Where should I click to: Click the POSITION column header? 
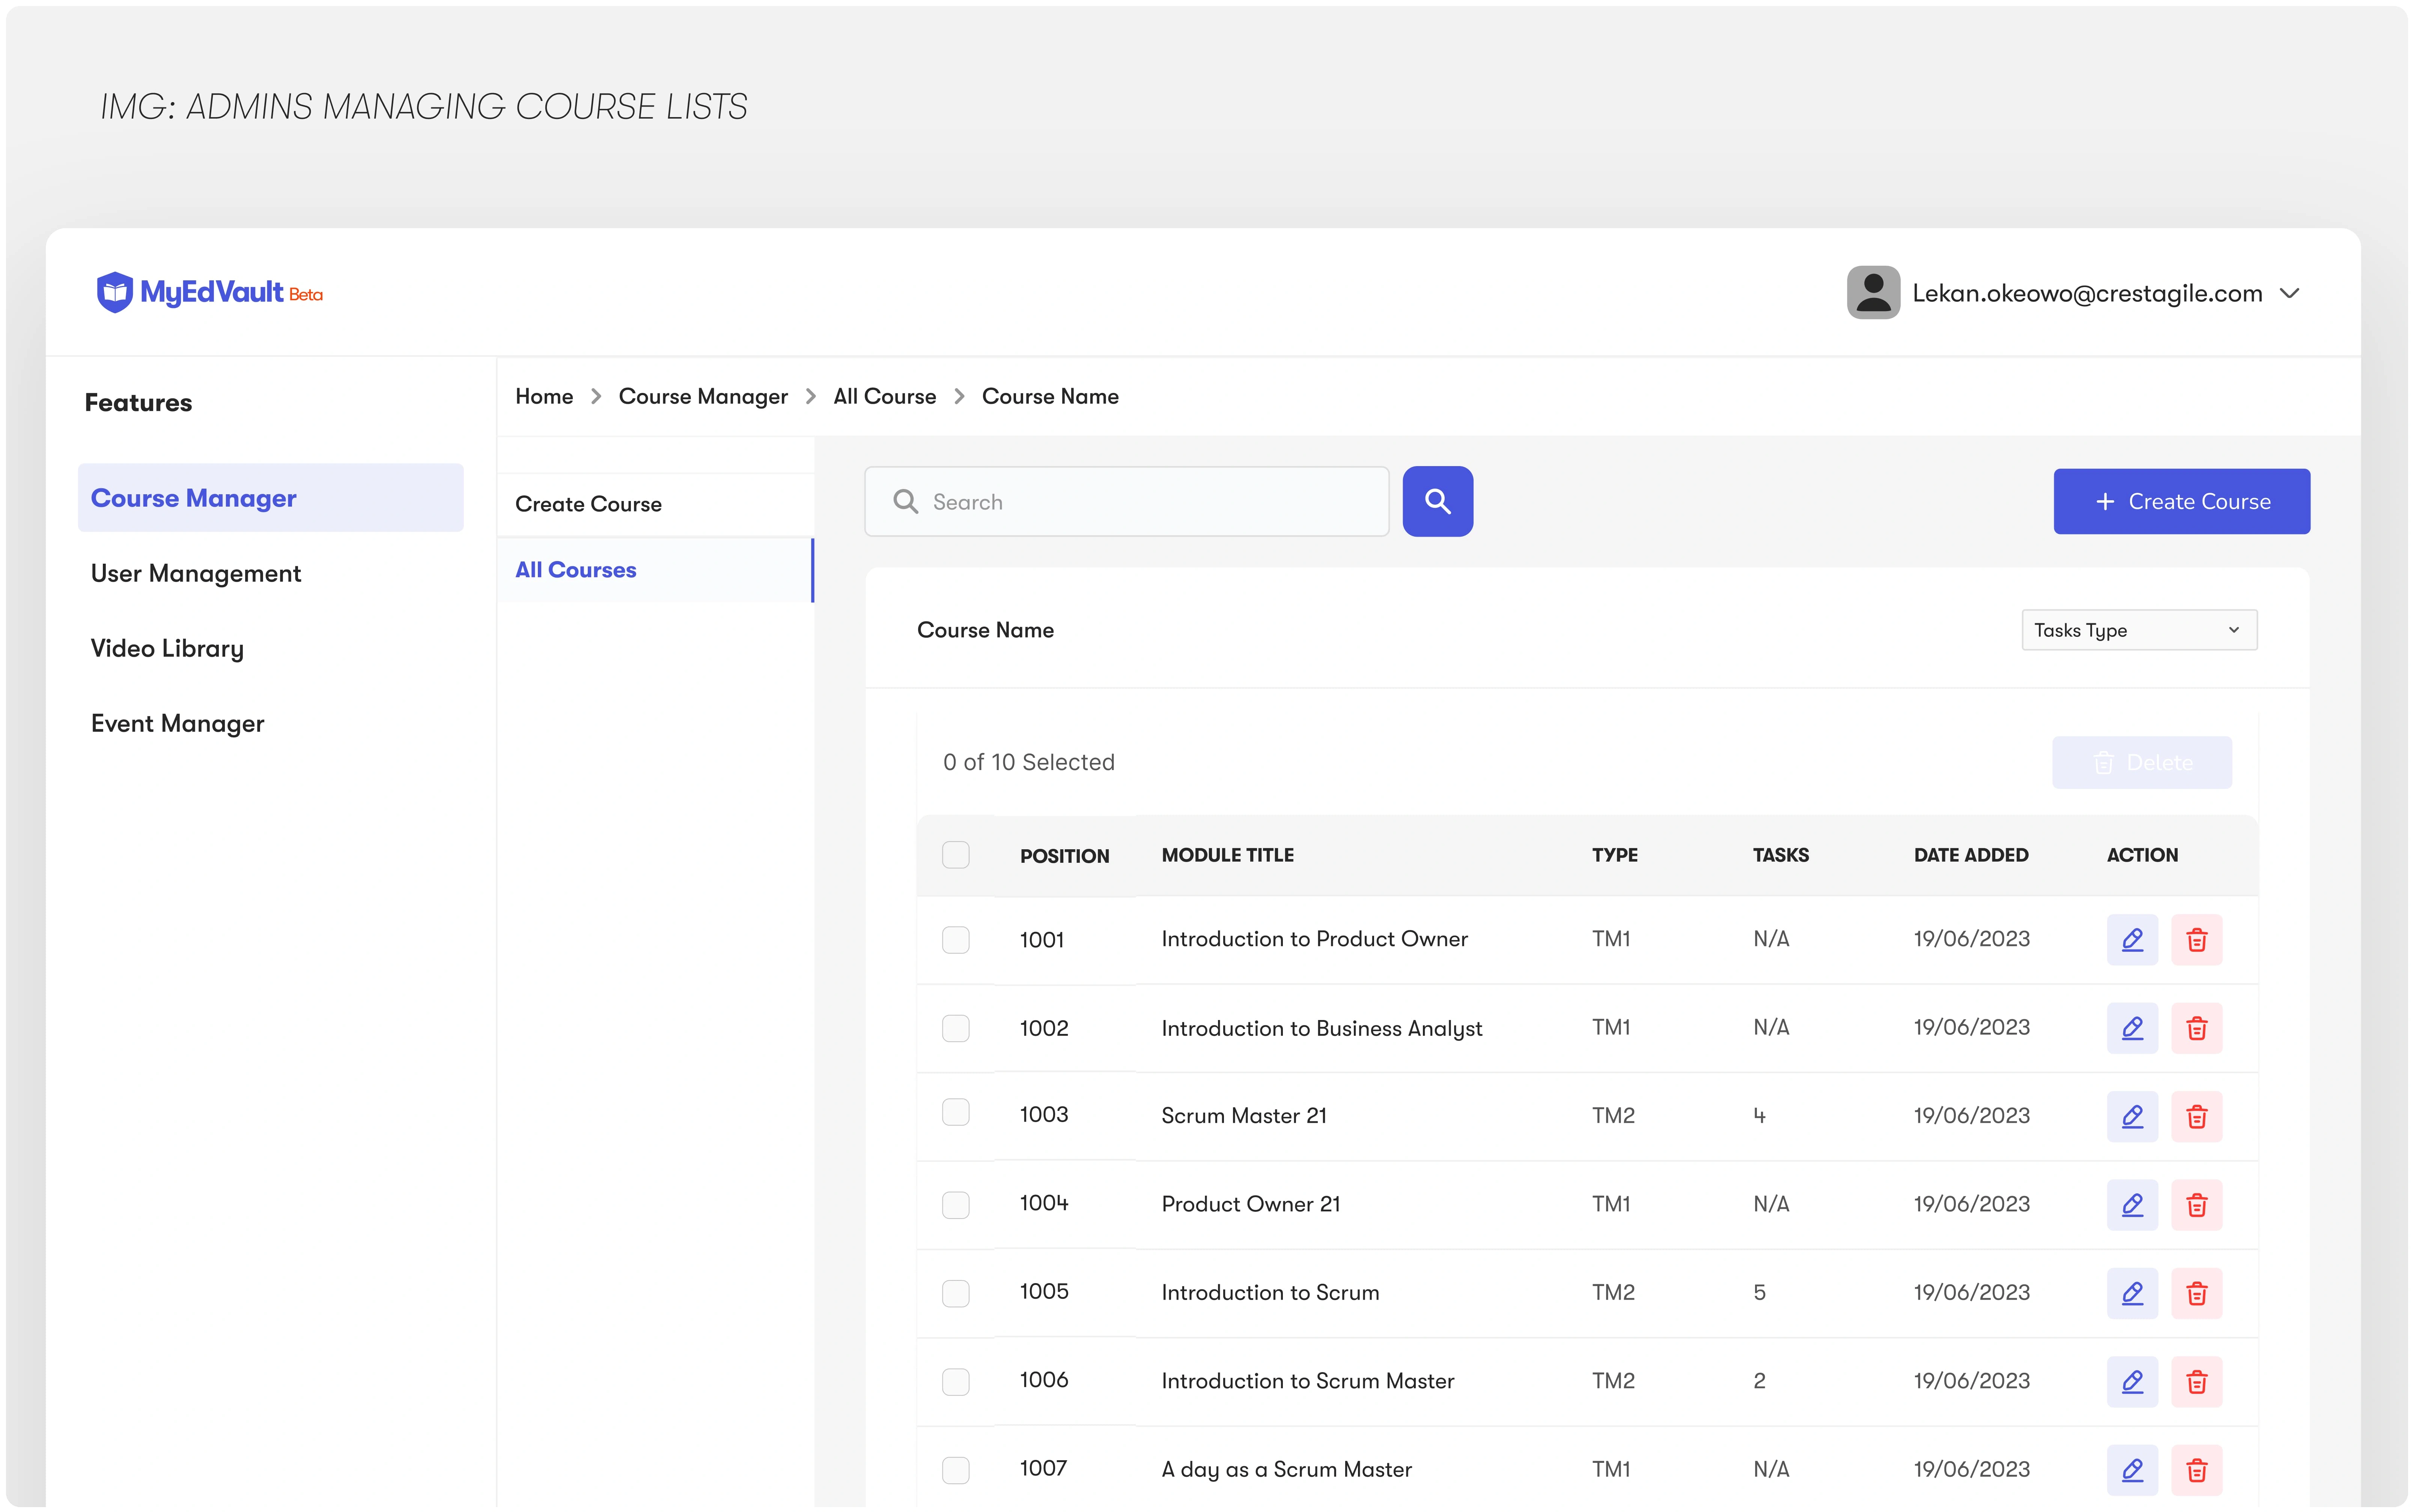coord(1064,856)
